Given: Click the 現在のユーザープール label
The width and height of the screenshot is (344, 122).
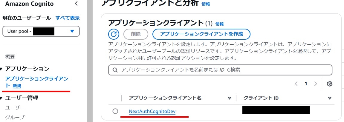Looking at the screenshot, I should click(x=27, y=18).
